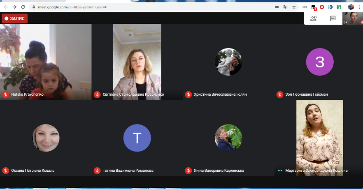
Task: Click the name Яніна Валеріївна Карлінська
Action: pyautogui.click(x=219, y=171)
